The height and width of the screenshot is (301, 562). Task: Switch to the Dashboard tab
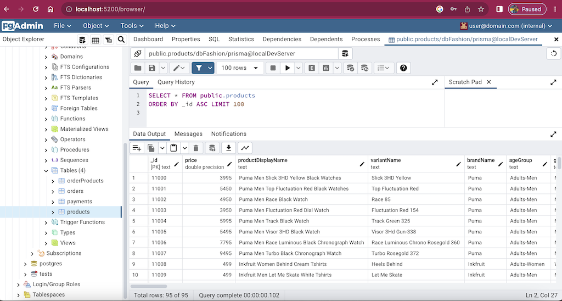pos(148,39)
